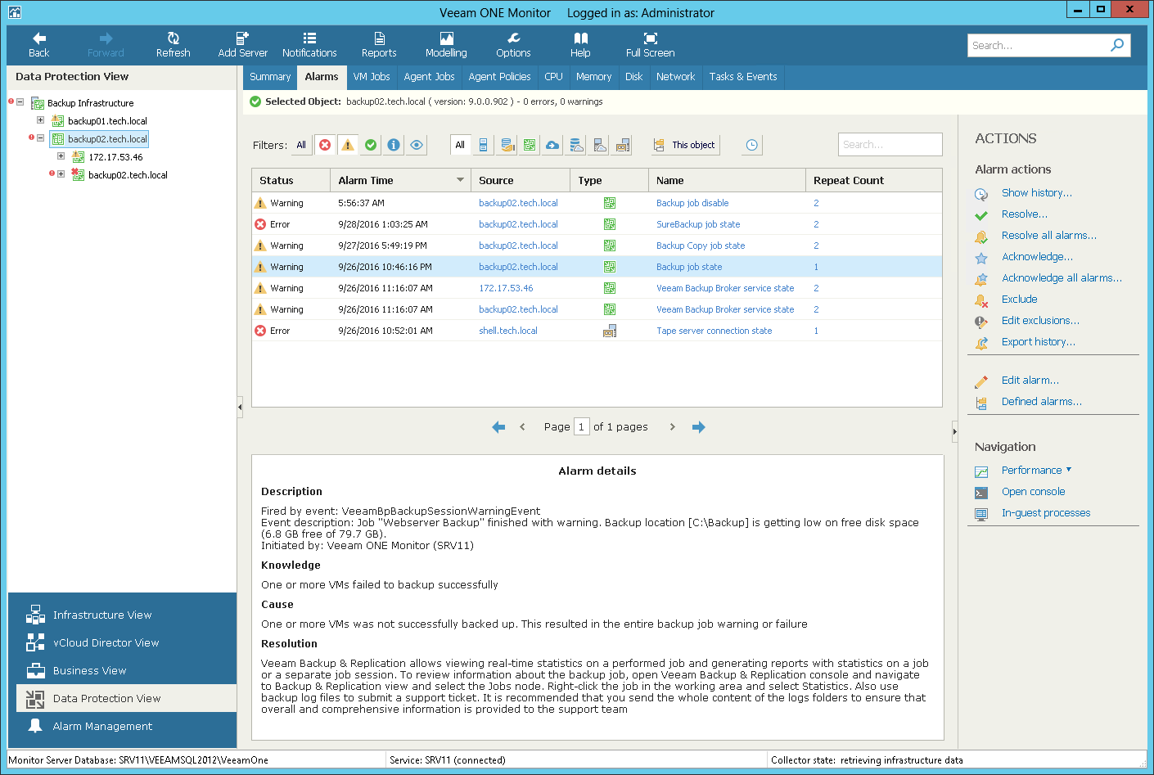1154x775 pixels.
Task: Open the Alarm Time column sort dropdown
Action: pos(460,180)
